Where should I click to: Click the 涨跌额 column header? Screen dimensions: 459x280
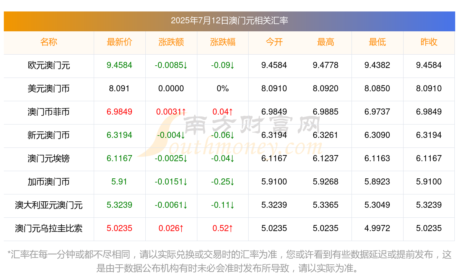pyautogui.click(x=171, y=42)
